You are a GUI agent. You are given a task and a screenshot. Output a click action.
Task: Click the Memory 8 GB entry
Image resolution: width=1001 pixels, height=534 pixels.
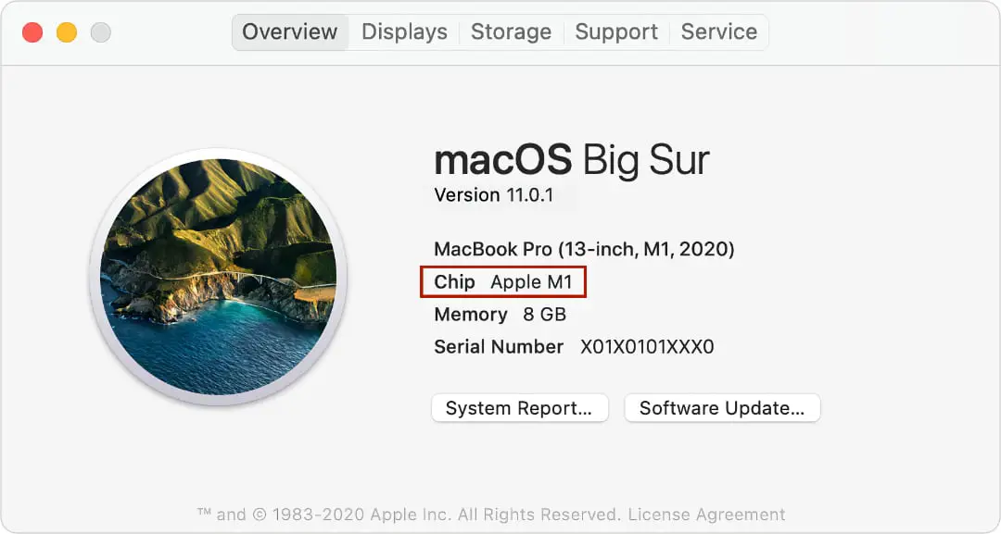(x=500, y=314)
